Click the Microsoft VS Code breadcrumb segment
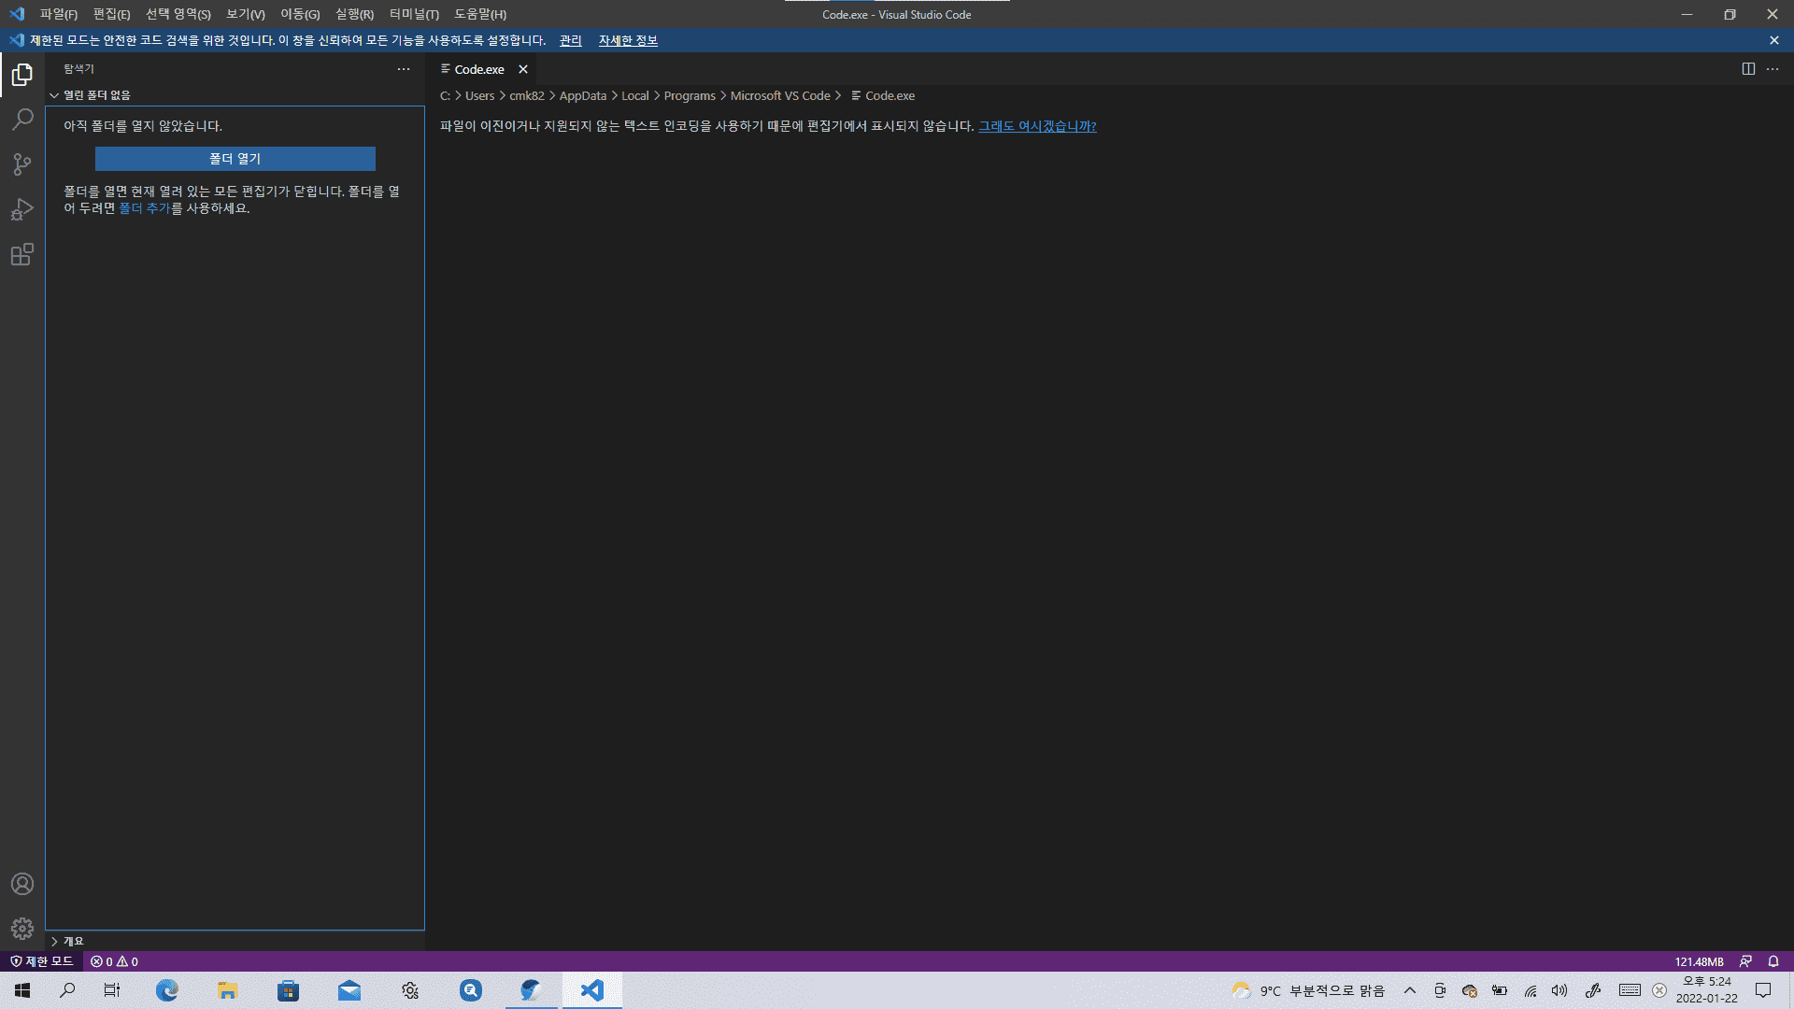 (780, 95)
